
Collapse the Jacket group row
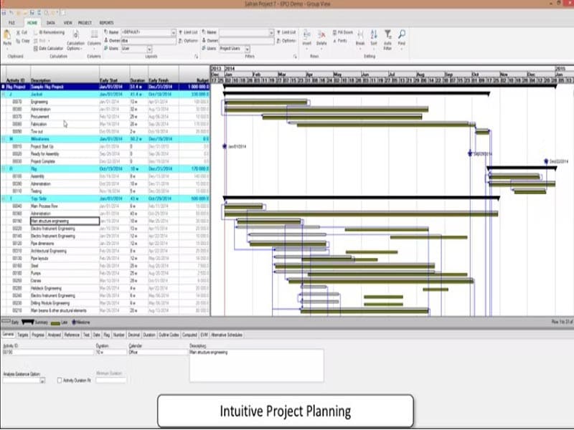pyautogui.click(x=4, y=95)
